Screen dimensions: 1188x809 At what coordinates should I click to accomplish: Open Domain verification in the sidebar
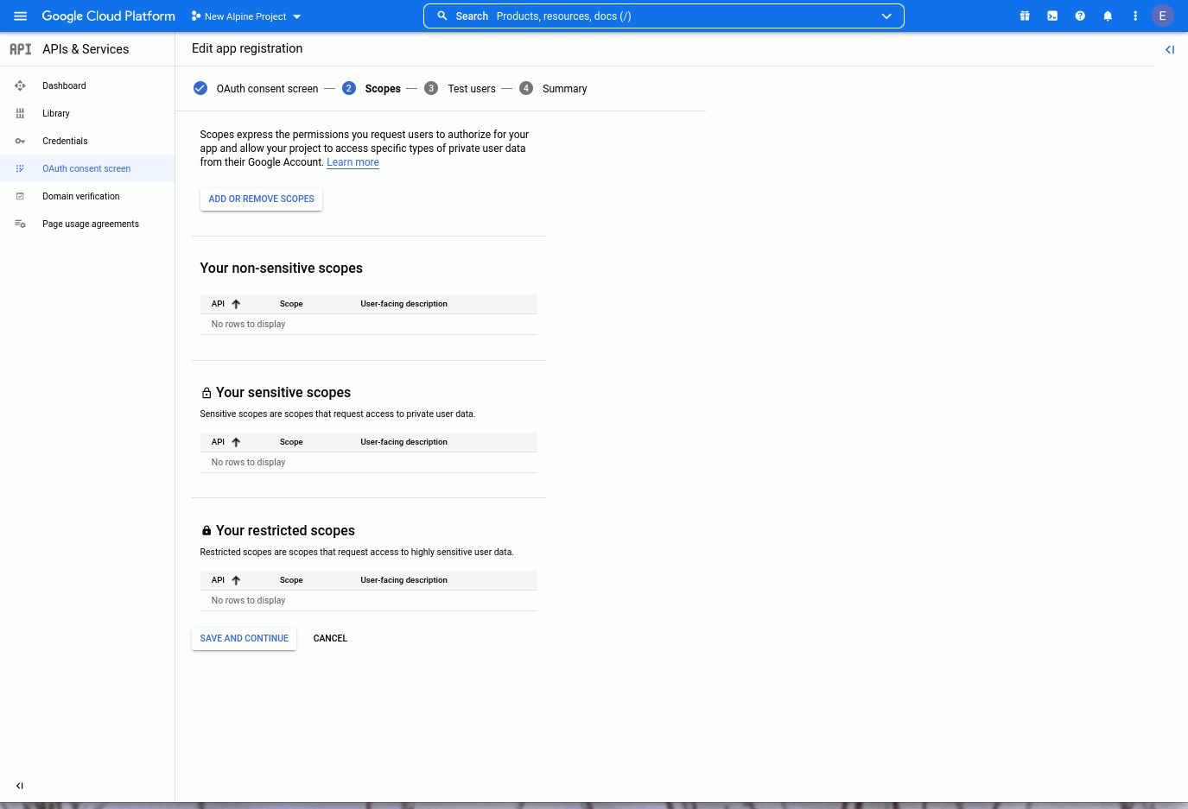[x=81, y=196]
